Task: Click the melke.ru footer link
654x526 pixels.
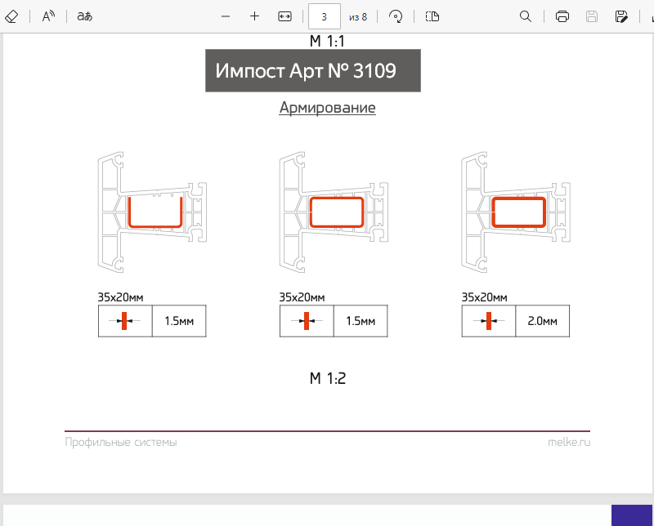Action: (x=569, y=443)
